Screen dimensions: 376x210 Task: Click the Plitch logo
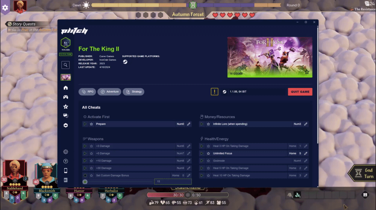point(74,31)
